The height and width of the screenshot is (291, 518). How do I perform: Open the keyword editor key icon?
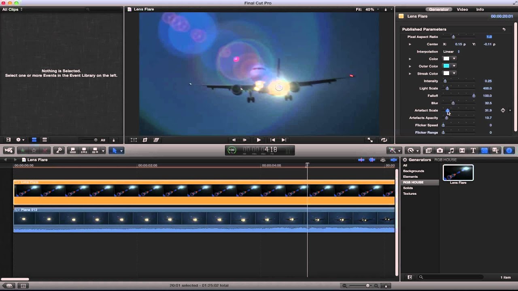59,150
